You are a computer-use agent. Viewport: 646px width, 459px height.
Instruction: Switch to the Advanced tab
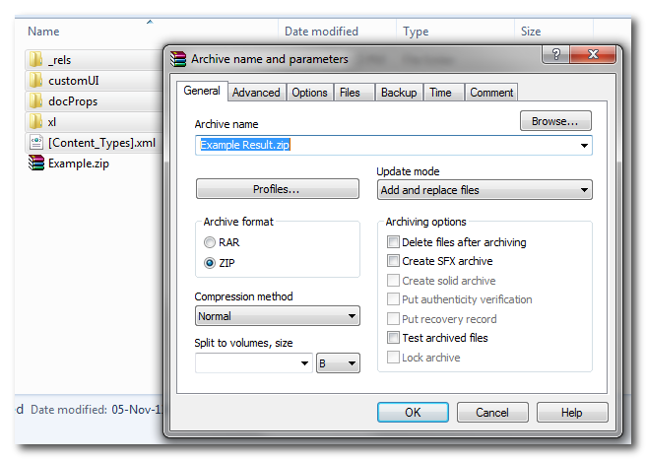click(256, 93)
